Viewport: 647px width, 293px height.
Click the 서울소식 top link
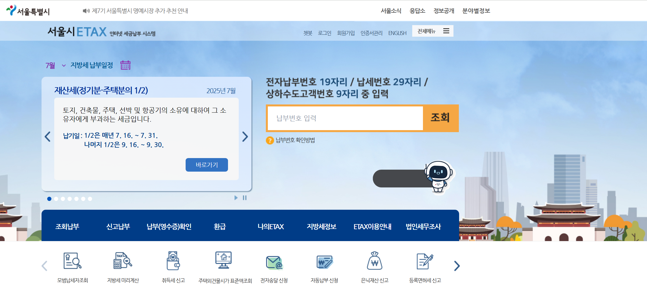click(x=391, y=11)
